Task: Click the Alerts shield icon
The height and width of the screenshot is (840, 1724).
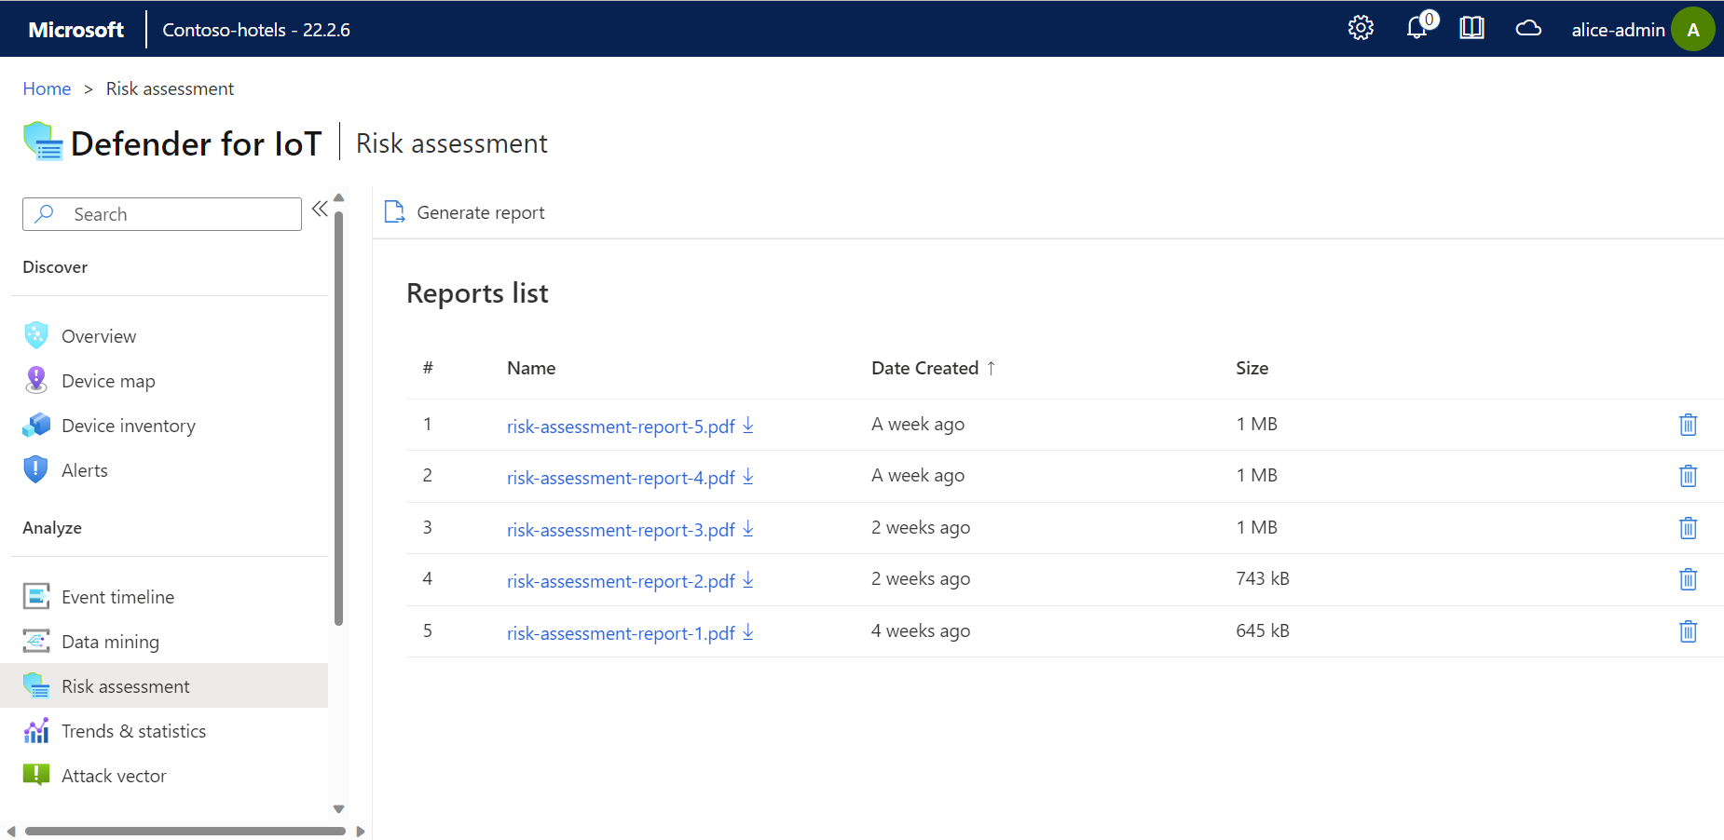Action: [36, 469]
